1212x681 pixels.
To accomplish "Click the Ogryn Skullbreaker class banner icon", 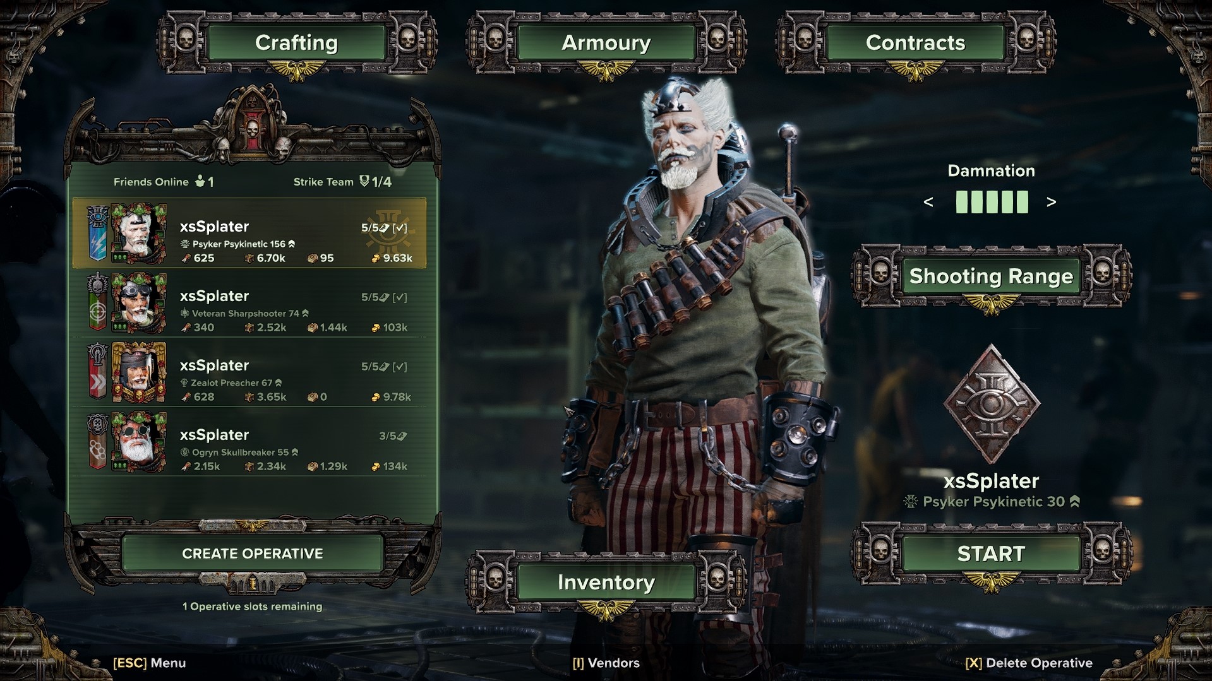I will pyautogui.click(x=97, y=441).
